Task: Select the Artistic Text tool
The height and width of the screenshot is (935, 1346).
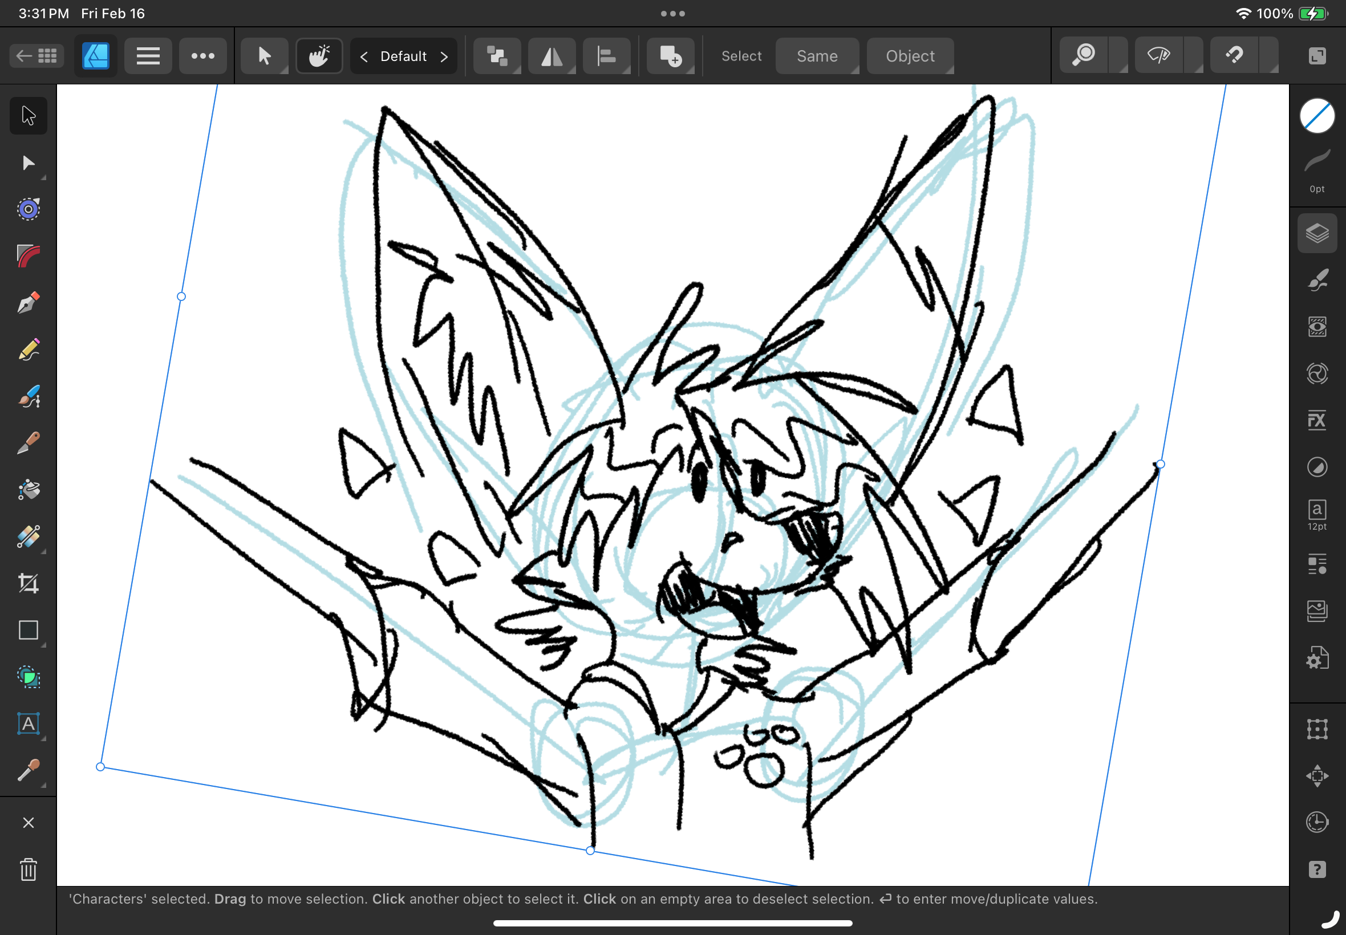Action: 28,724
